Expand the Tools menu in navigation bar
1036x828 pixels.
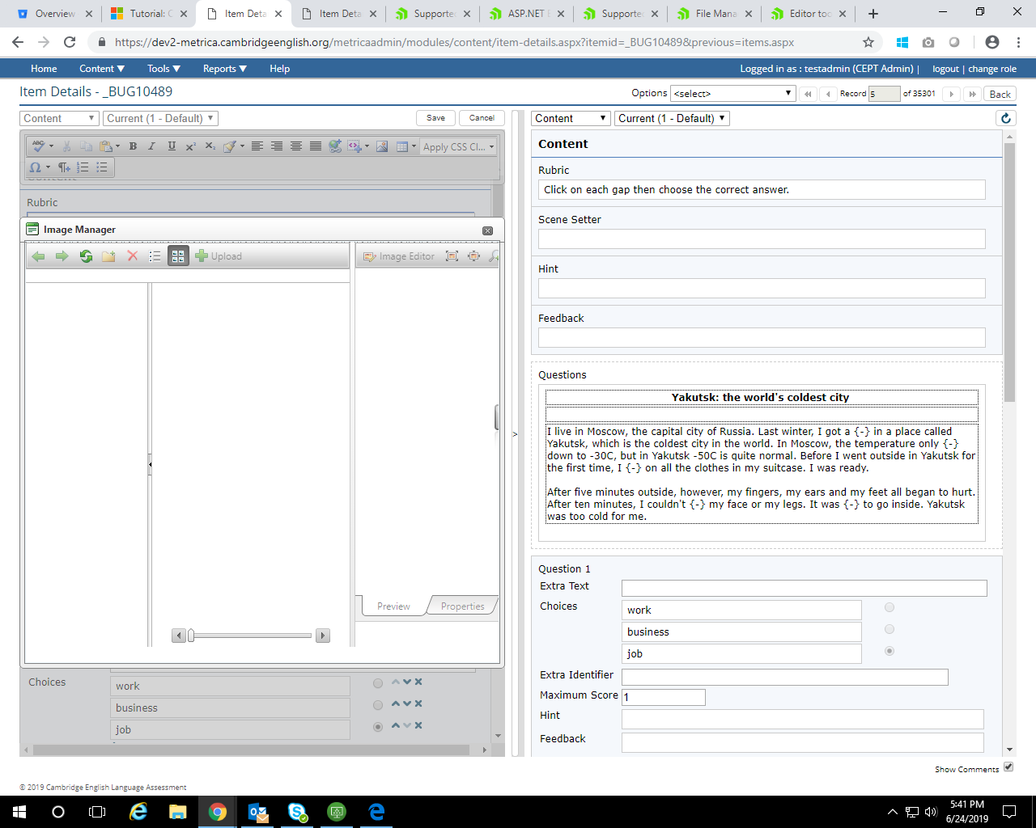coord(163,69)
